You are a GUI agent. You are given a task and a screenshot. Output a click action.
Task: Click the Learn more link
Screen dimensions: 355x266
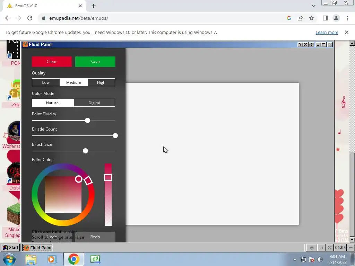click(x=327, y=32)
